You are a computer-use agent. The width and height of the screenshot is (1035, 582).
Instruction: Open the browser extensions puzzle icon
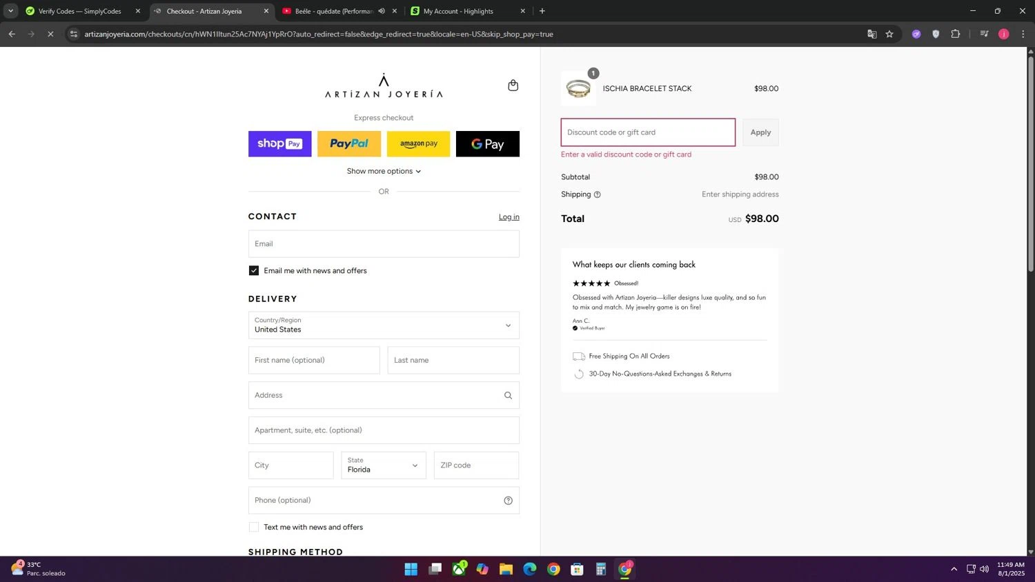pyautogui.click(x=956, y=34)
